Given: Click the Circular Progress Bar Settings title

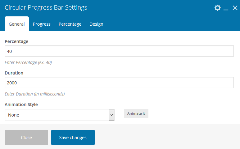Looking at the screenshot, I should coord(46,8).
